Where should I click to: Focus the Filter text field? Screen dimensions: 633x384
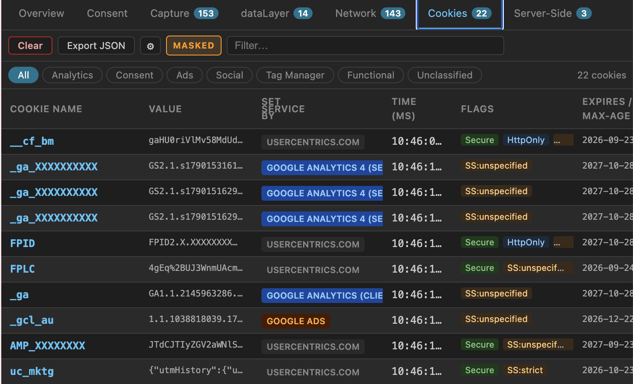tap(365, 46)
